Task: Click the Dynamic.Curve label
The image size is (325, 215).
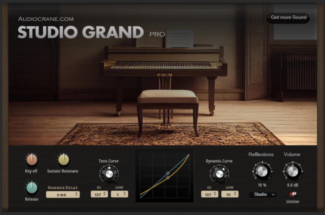Action: point(219,161)
